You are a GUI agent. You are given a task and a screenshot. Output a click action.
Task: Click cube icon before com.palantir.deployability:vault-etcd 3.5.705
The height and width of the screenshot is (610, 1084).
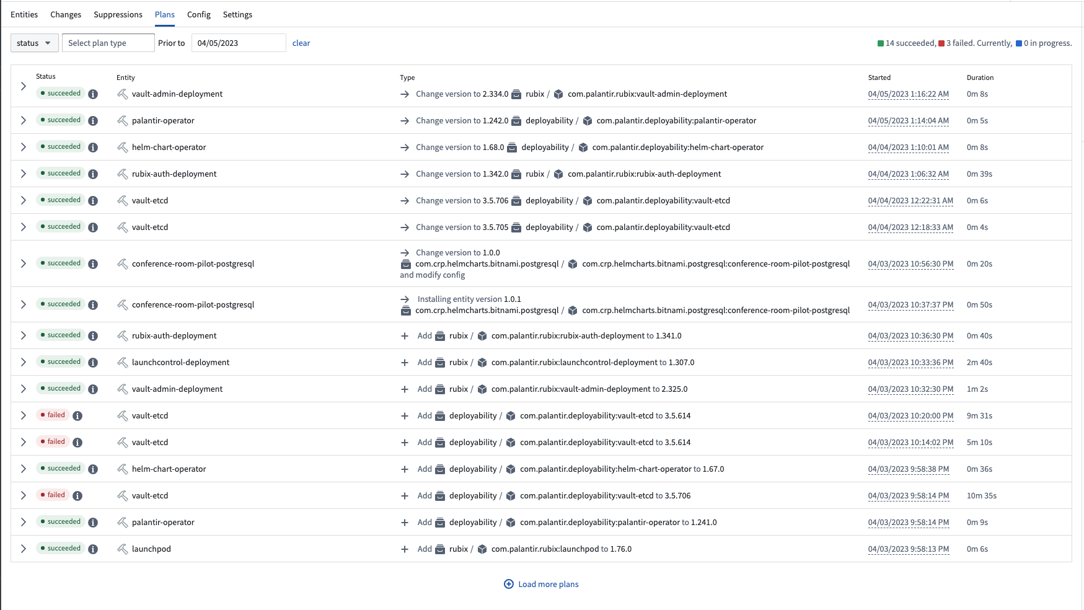coord(588,228)
